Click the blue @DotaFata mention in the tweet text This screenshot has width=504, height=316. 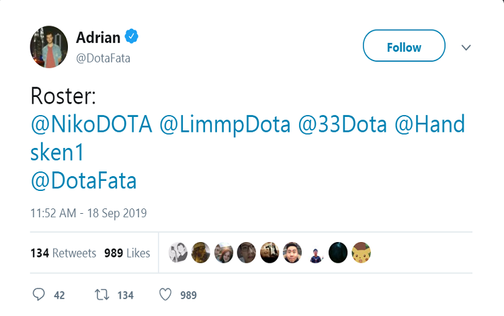83,180
